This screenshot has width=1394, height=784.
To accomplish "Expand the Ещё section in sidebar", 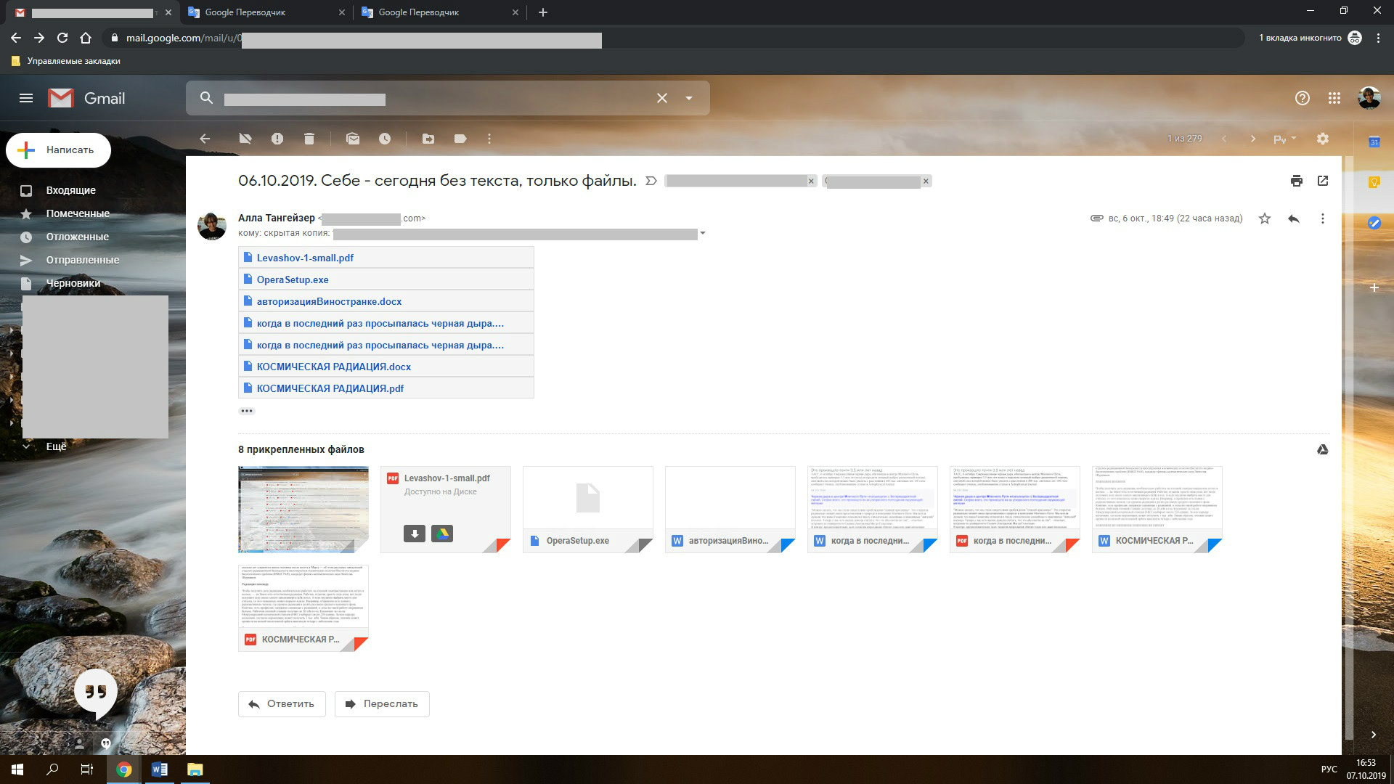I will click(56, 446).
